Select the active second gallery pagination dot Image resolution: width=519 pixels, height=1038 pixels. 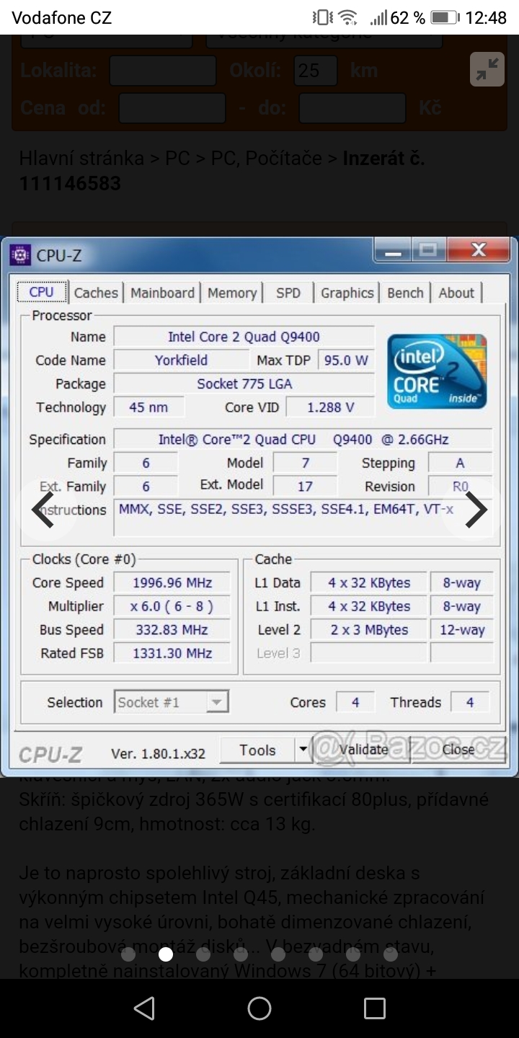click(x=166, y=955)
